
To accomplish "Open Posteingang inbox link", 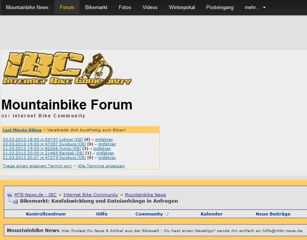I will click(220, 8).
